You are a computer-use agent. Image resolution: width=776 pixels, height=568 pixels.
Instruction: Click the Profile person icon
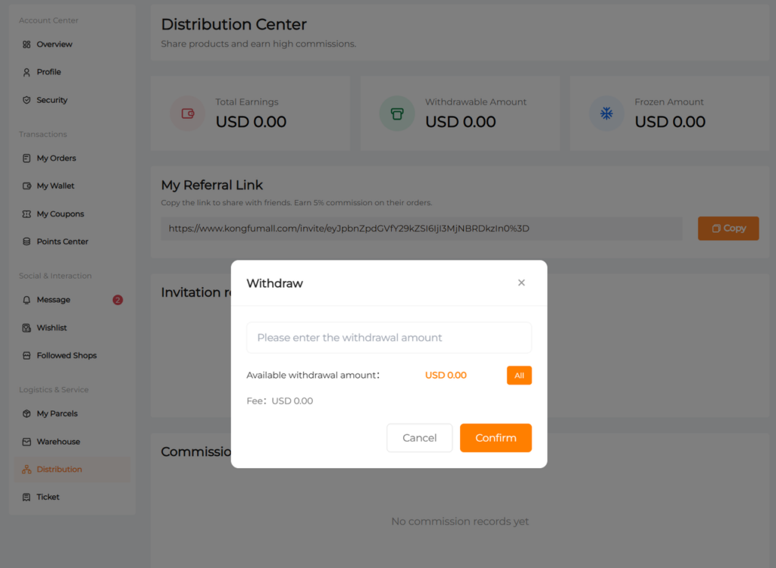point(27,72)
